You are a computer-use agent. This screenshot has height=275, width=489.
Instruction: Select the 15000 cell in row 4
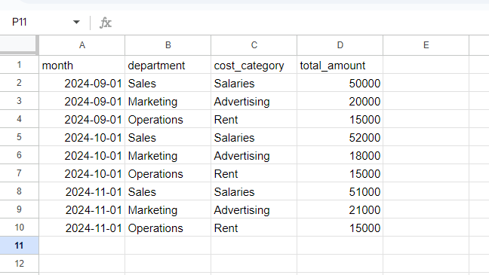tap(340, 119)
